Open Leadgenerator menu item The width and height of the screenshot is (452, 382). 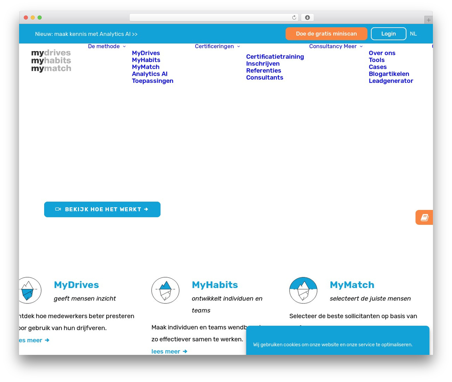pos(391,81)
